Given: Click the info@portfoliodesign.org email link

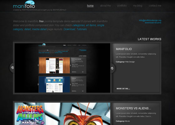Looking at the screenshot, I should click(x=150, y=20).
